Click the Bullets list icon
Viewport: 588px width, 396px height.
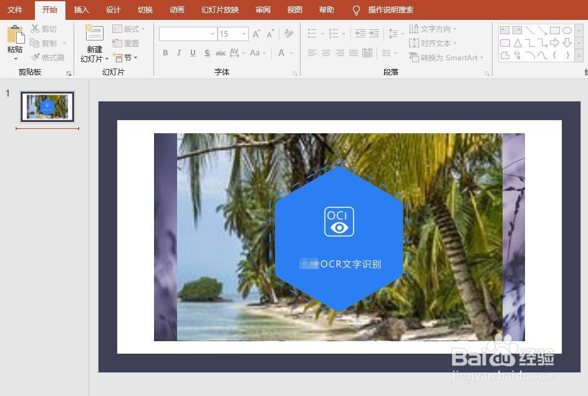click(312, 34)
